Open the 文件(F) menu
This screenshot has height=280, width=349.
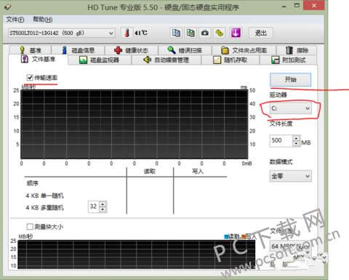tap(15, 20)
